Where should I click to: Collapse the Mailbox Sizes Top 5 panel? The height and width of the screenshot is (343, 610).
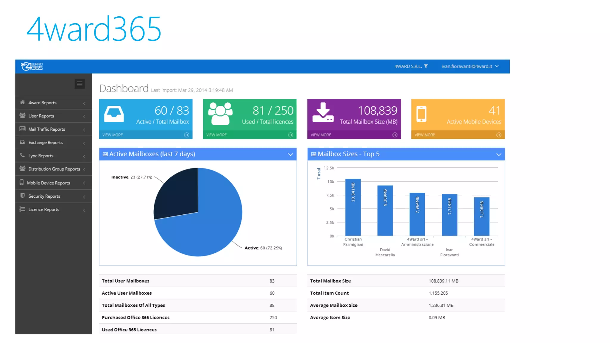(499, 154)
